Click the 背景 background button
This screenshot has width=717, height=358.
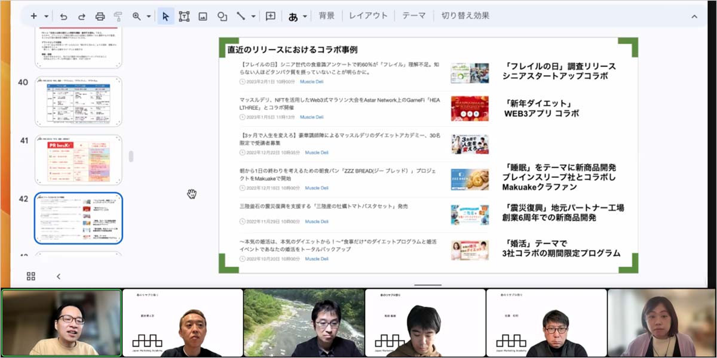[x=327, y=16]
